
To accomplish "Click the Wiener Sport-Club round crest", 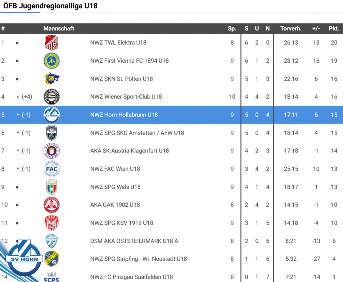I will (x=52, y=97).
